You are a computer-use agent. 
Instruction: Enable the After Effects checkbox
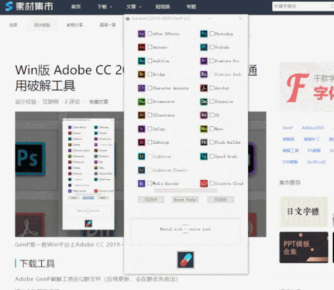pyautogui.click(x=150, y=33)
